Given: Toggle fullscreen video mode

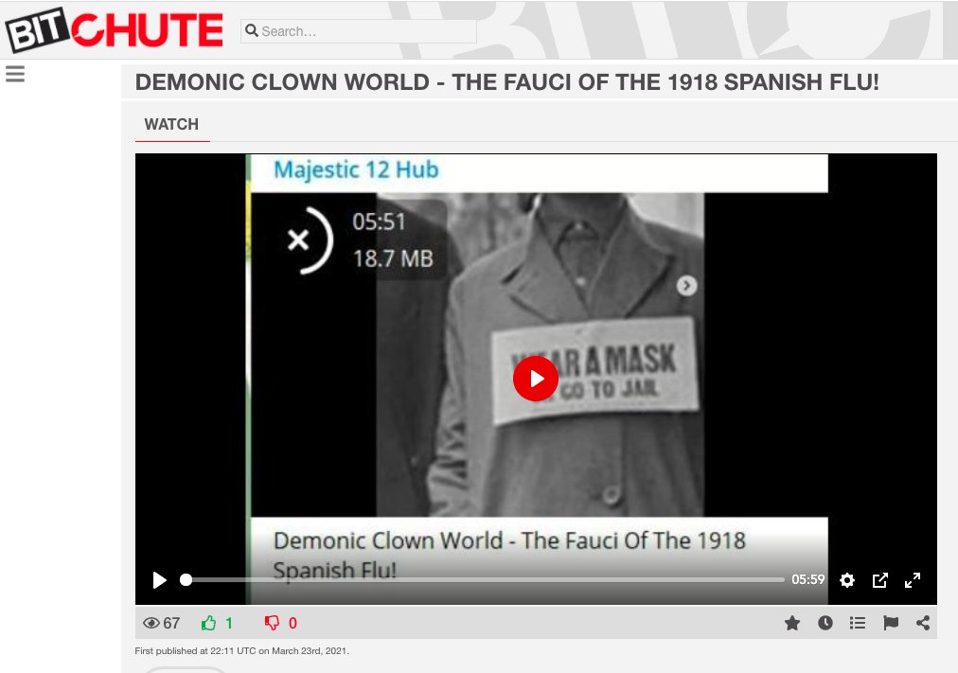Looking at the screenshot, I should pyautogui.click(x=913, y=579).
